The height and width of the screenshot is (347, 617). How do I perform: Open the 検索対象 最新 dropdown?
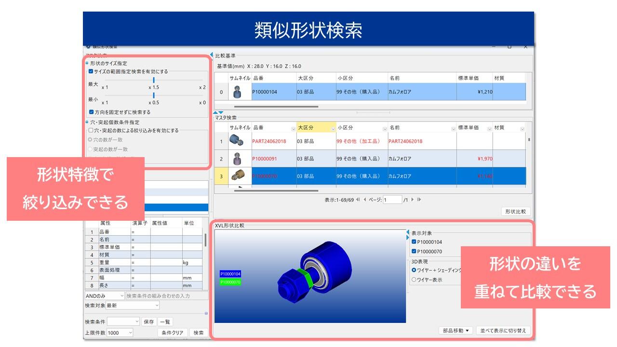click(x=157, y=306)
